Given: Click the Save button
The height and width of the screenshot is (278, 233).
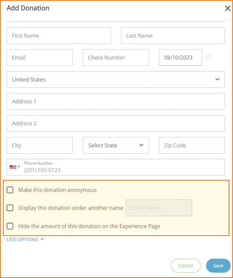Looking at the screenshot, I should pyautogui.click(x=218, y=266).
